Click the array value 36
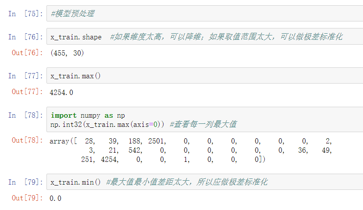The height and width of the screenshot is (210, 363). click(x=303, y=150)
